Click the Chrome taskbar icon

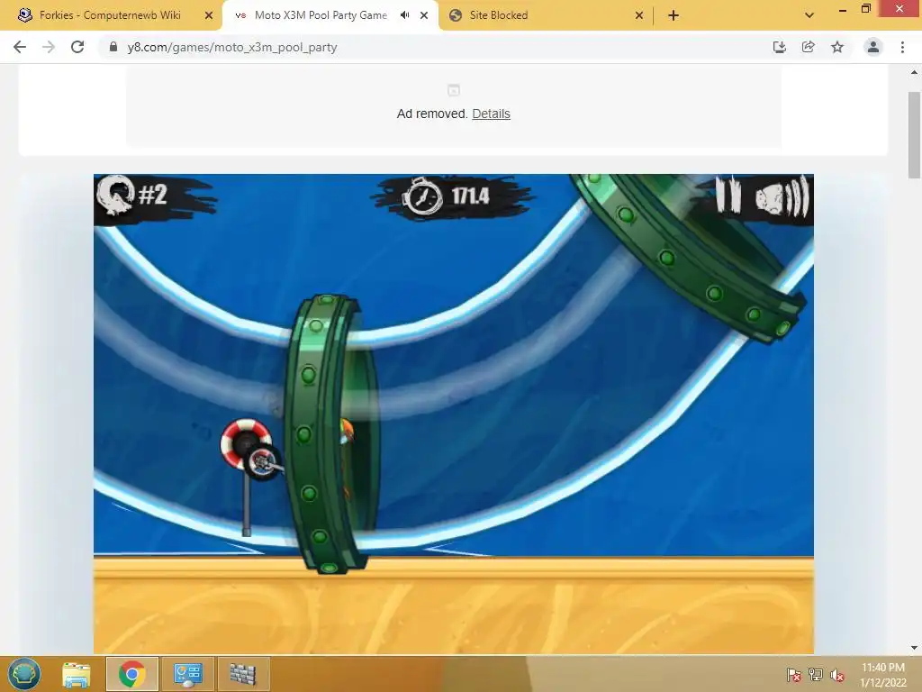tap(131, 674)
